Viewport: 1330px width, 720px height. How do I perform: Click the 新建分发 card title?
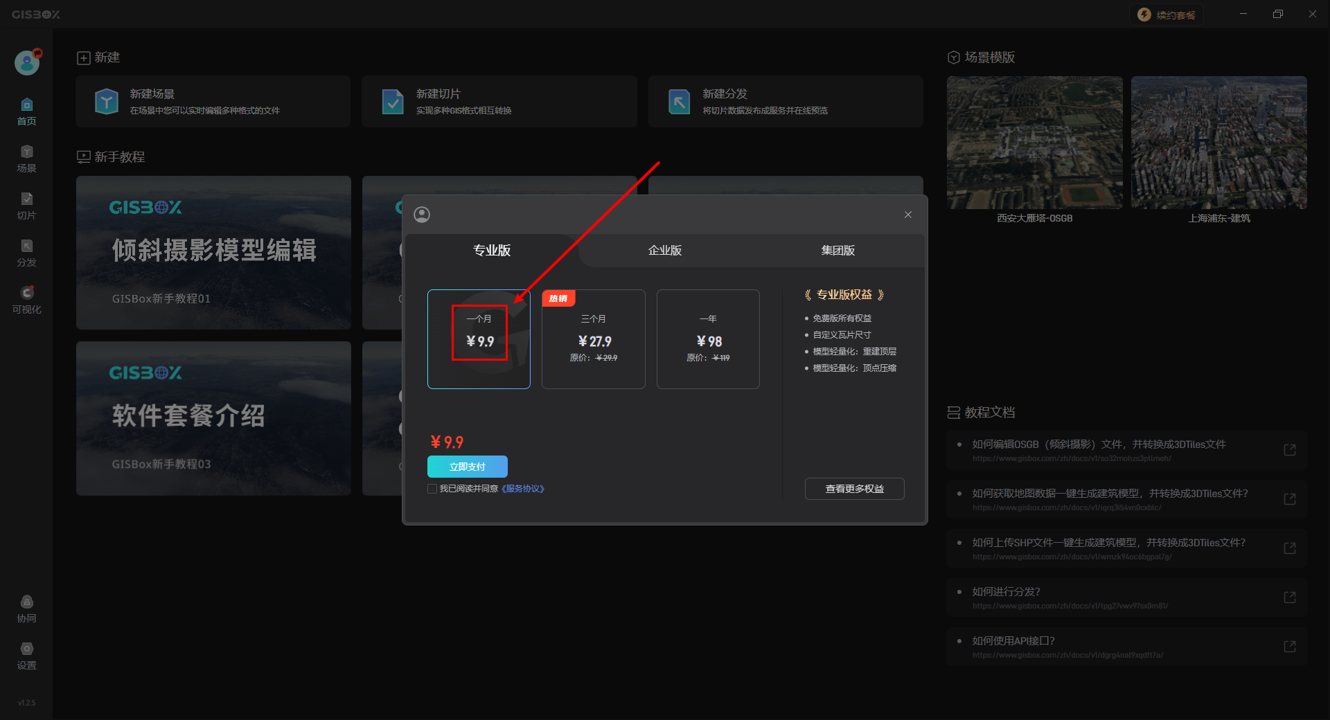tap(725, 94)
